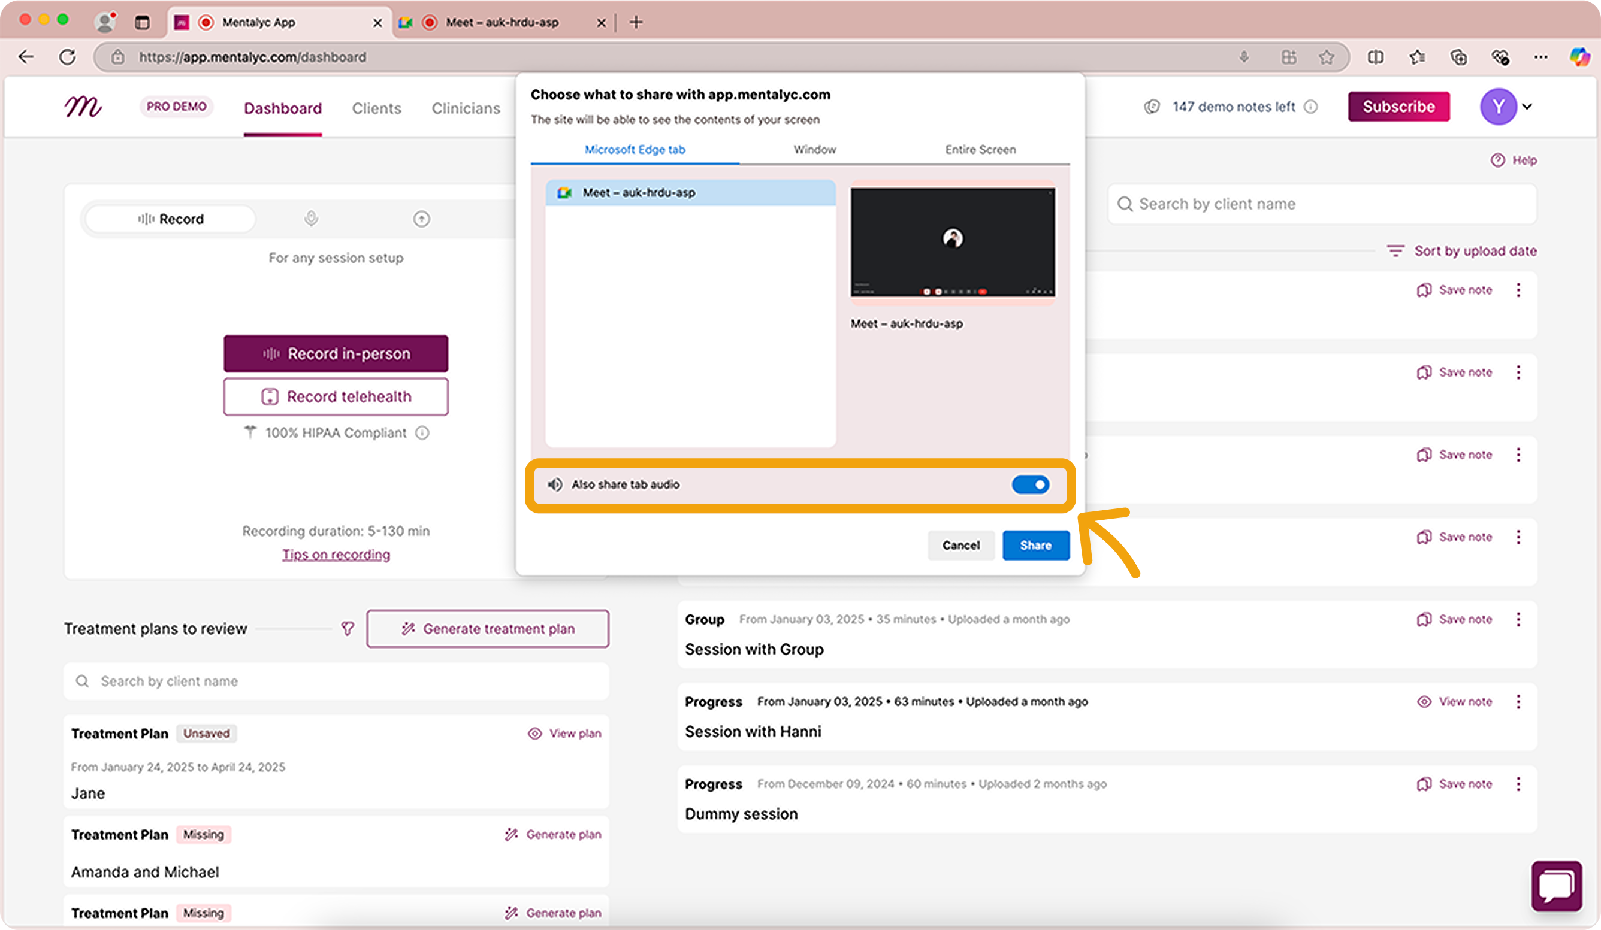The height and width of the screenshot is (930, 1601).
Task: Open the Tips on recording link
Action: click(x=336, y=554)
